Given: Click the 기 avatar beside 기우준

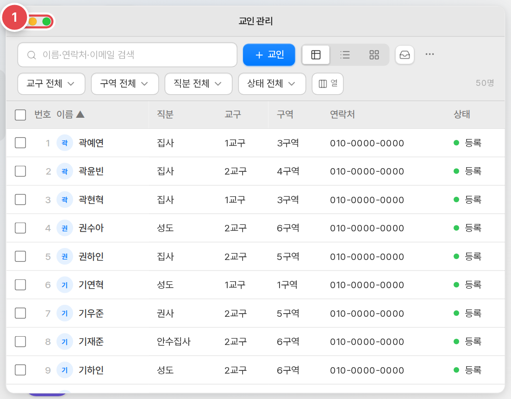Looking at the screenshot, I should click(64, 314).
